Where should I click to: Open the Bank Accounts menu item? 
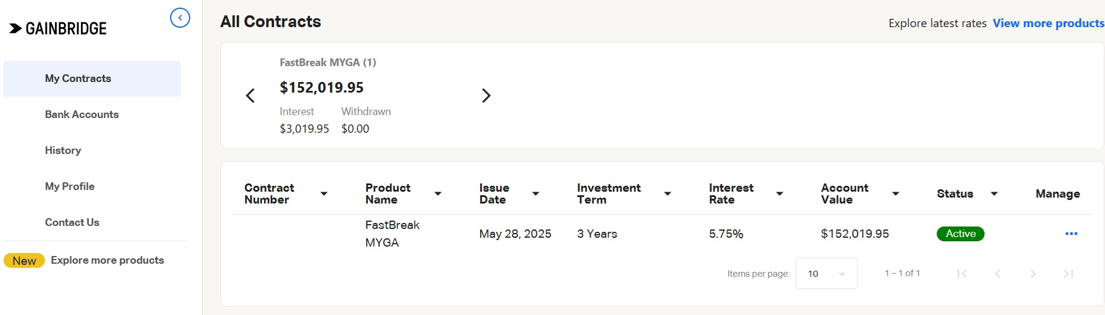(82, 114)
